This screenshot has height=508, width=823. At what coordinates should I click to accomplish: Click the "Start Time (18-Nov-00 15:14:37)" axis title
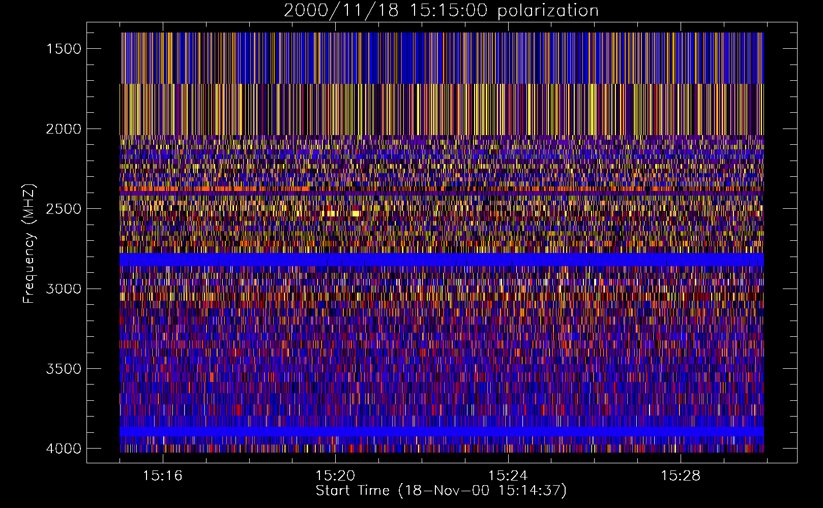coord(441,491)
